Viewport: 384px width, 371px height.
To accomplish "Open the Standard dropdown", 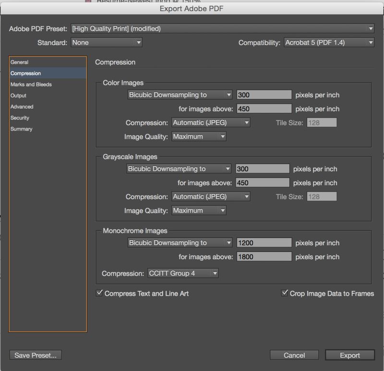I will point(106,42).
